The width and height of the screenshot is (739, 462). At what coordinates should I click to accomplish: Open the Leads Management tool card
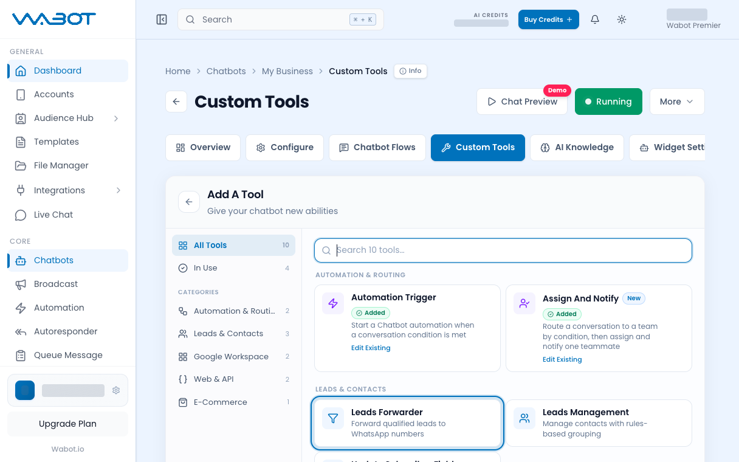(x=599, y=423)
